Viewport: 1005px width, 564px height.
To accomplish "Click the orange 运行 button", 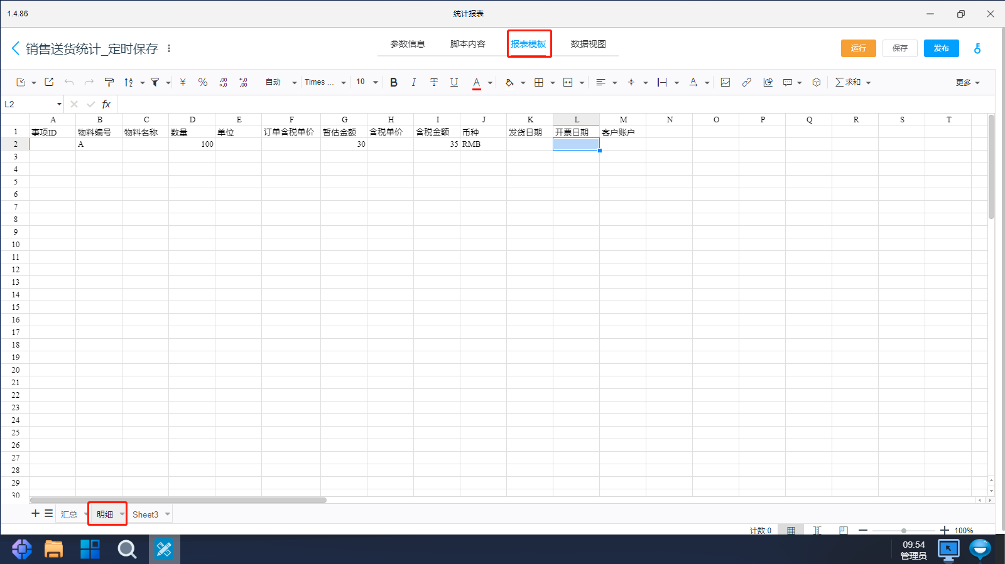I will pyautogui.click(x=859, y=48).
